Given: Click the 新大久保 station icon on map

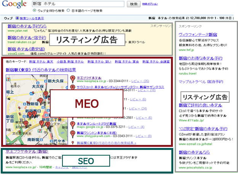Looking at the screenshot, I should click(x=46, y=81).
